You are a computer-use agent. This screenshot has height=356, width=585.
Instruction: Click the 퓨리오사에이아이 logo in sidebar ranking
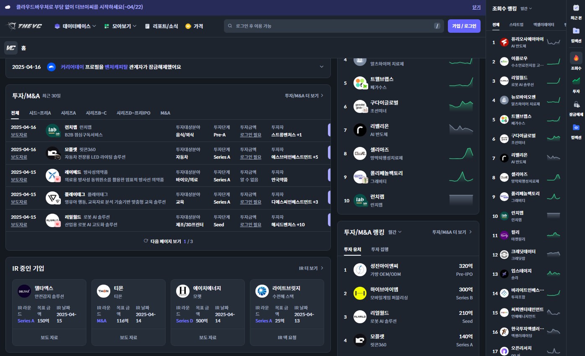504,42
